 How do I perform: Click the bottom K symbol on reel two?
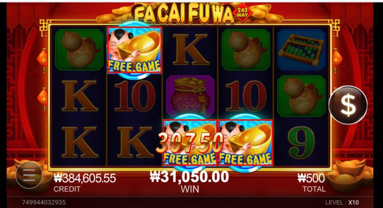134,142
